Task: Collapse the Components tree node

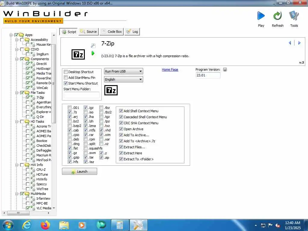Action: click(x=17, y=59)
